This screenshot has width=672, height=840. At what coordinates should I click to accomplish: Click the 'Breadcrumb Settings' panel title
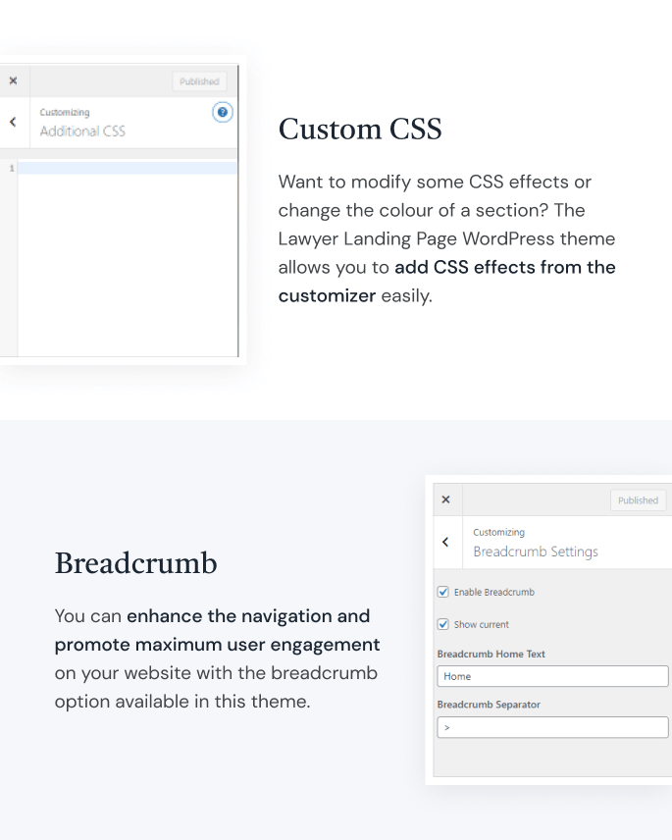(x=536, y=551)
